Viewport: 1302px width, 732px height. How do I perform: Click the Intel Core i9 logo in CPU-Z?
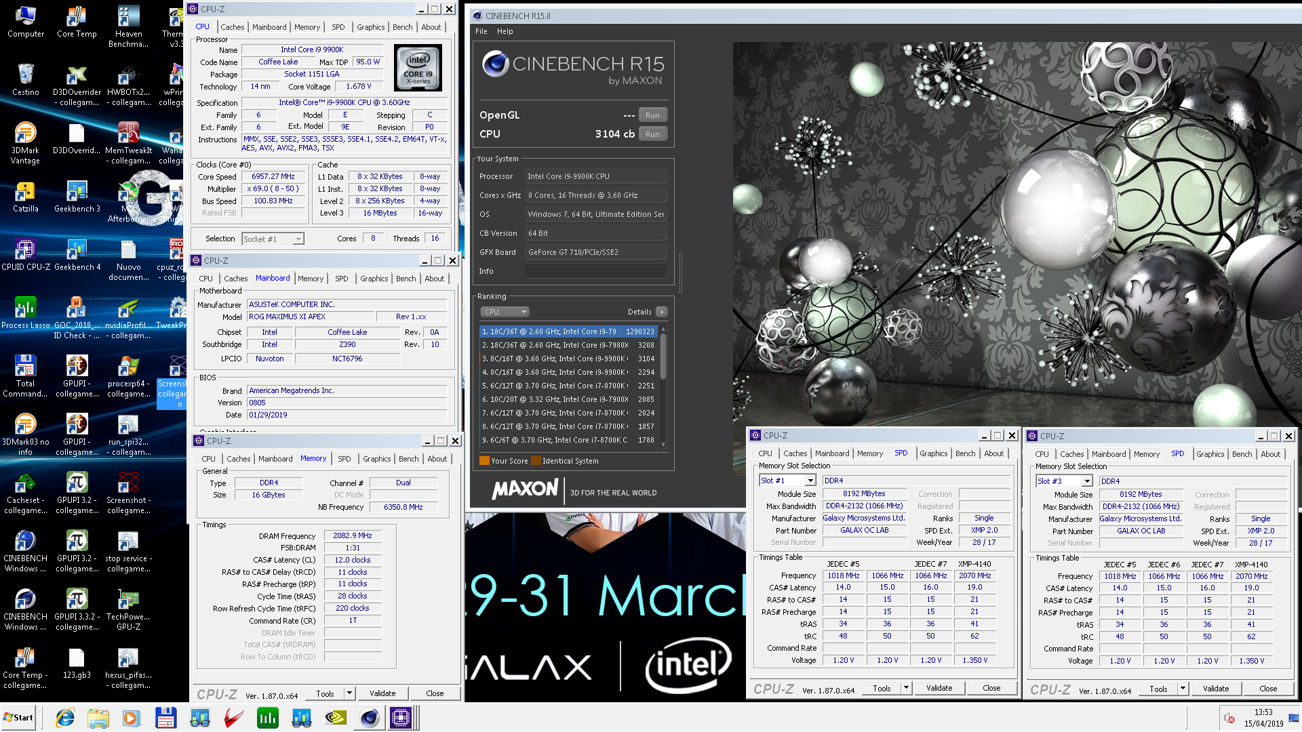418,67
